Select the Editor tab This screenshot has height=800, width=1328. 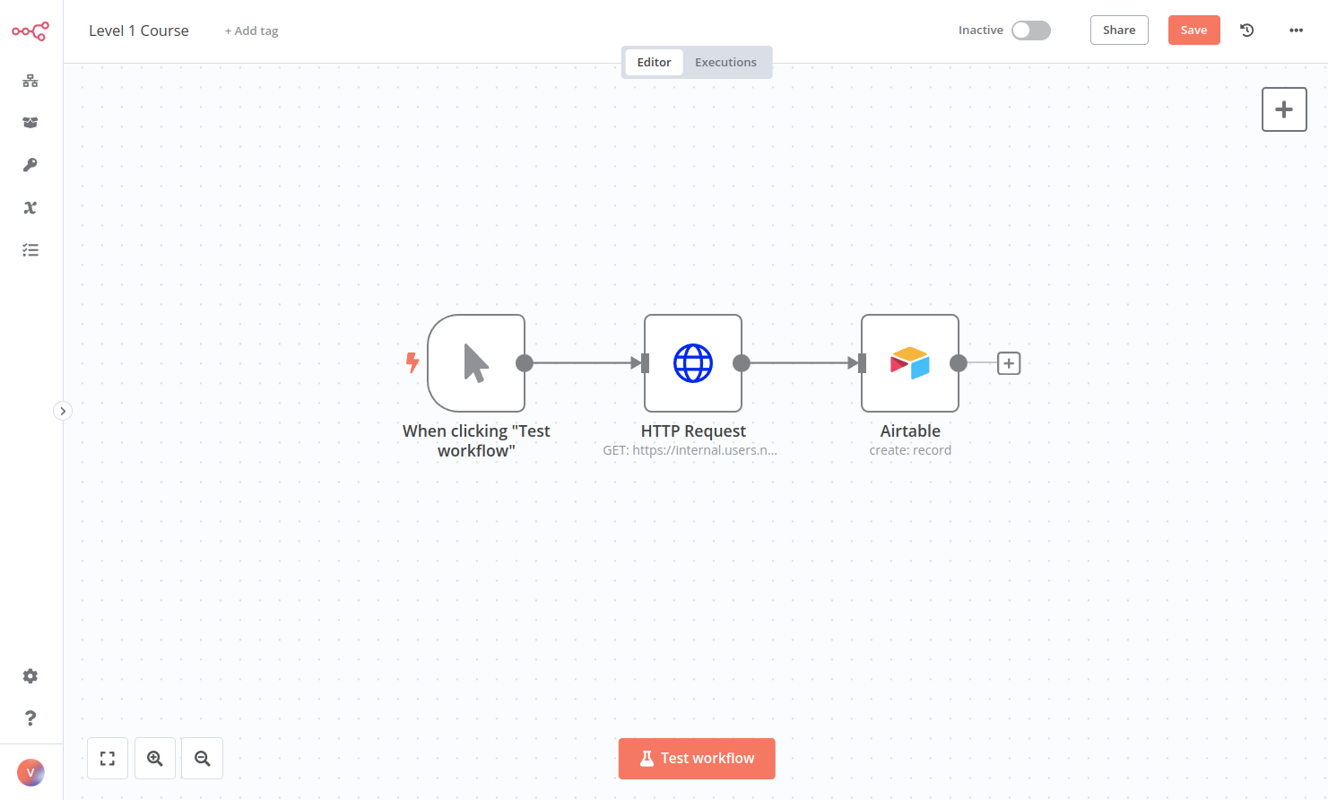click(x=654, y=62)
